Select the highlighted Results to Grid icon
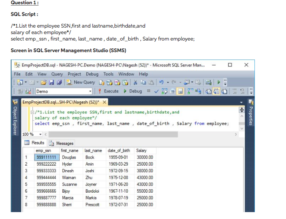Screen dimensions: 286x219 [x=216, y=91]
